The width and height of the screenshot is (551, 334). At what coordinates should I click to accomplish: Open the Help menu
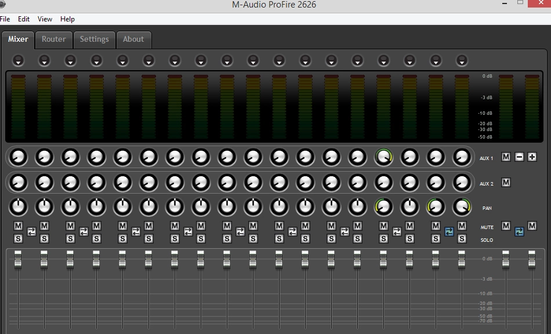pos(67,19)
